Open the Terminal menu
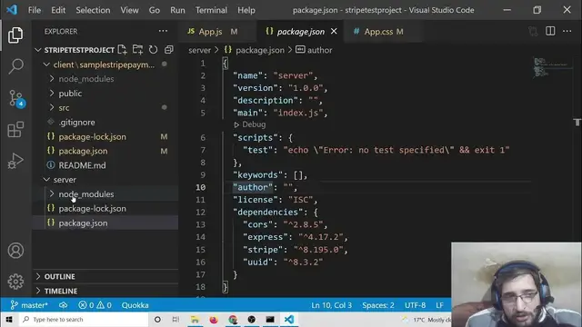This screenshot has width=582, height=327. coord(211,10)
